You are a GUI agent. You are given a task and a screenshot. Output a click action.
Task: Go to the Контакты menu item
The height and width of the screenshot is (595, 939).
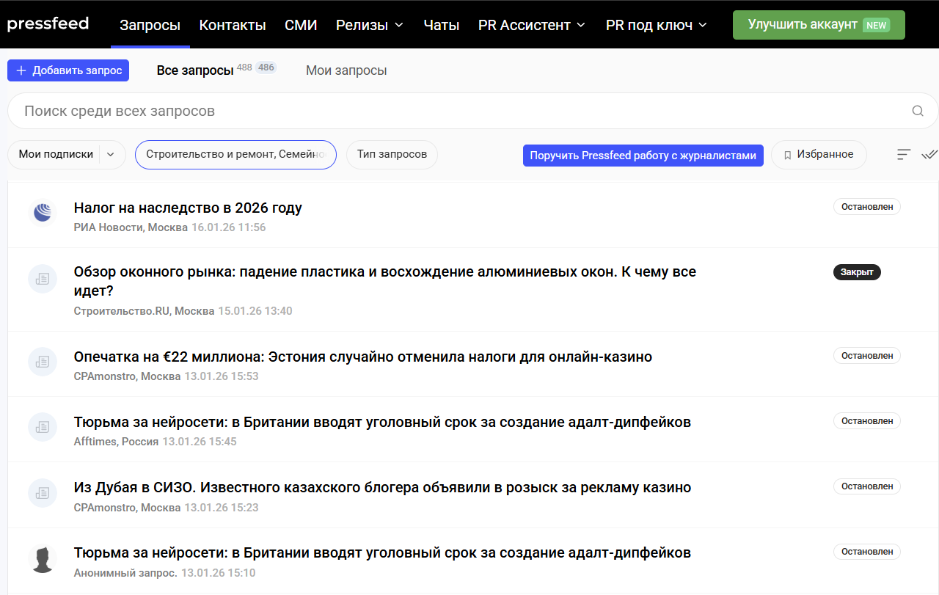tap(233, 25)
